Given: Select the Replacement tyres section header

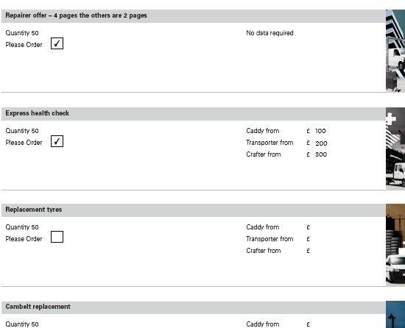Looking at the screenshot, I should click(194, 210).
